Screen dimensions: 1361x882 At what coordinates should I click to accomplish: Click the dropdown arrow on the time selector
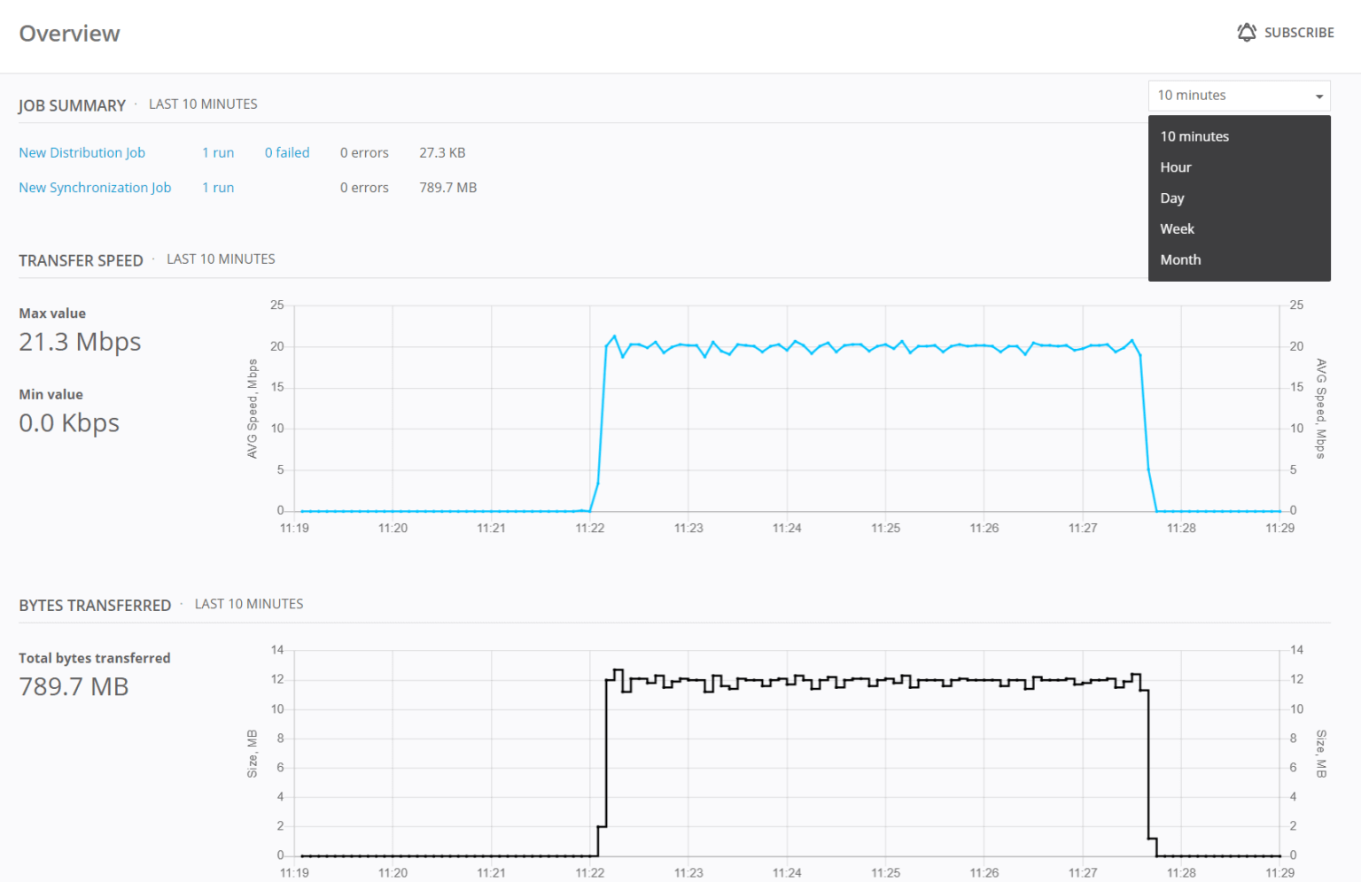click(1318, 95)
